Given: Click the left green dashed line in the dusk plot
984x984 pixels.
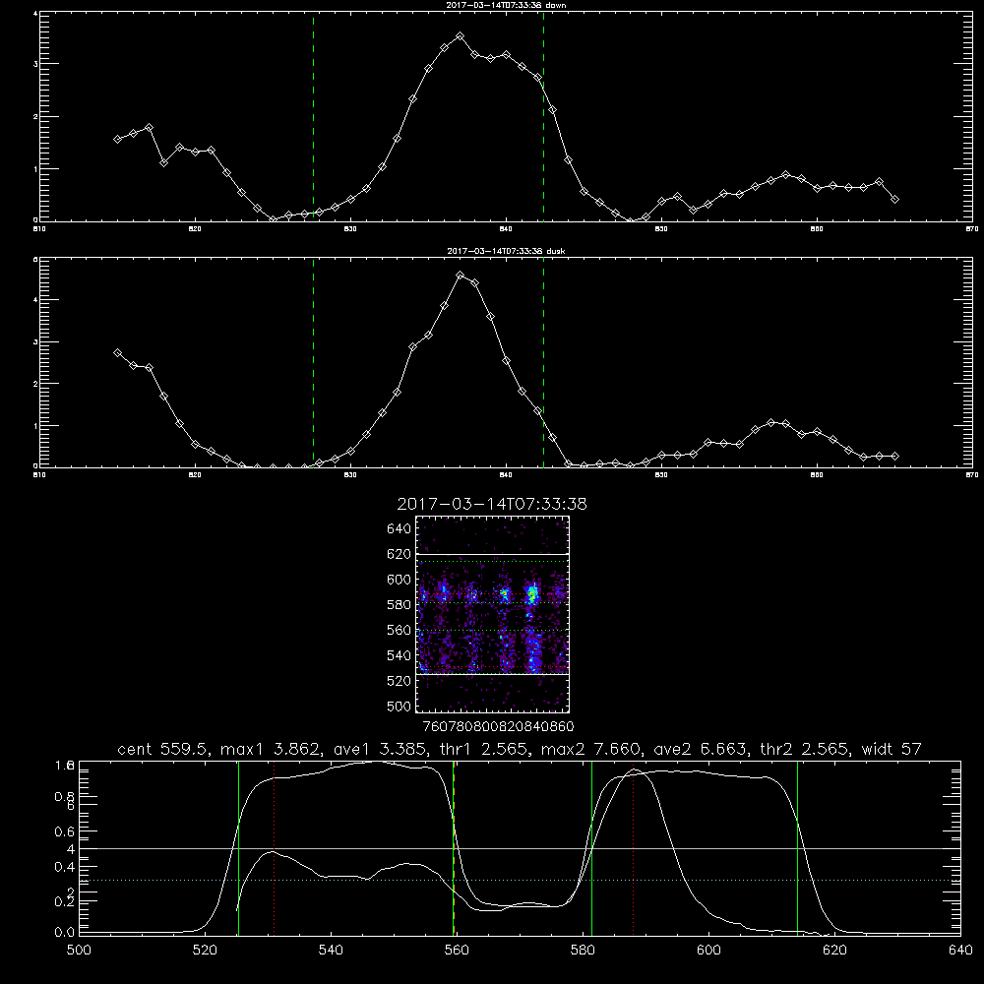Looking at the screenshot, I should tap(313, 363).
